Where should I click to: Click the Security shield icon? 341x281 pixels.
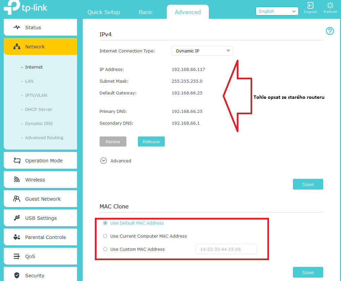[17, 275]
